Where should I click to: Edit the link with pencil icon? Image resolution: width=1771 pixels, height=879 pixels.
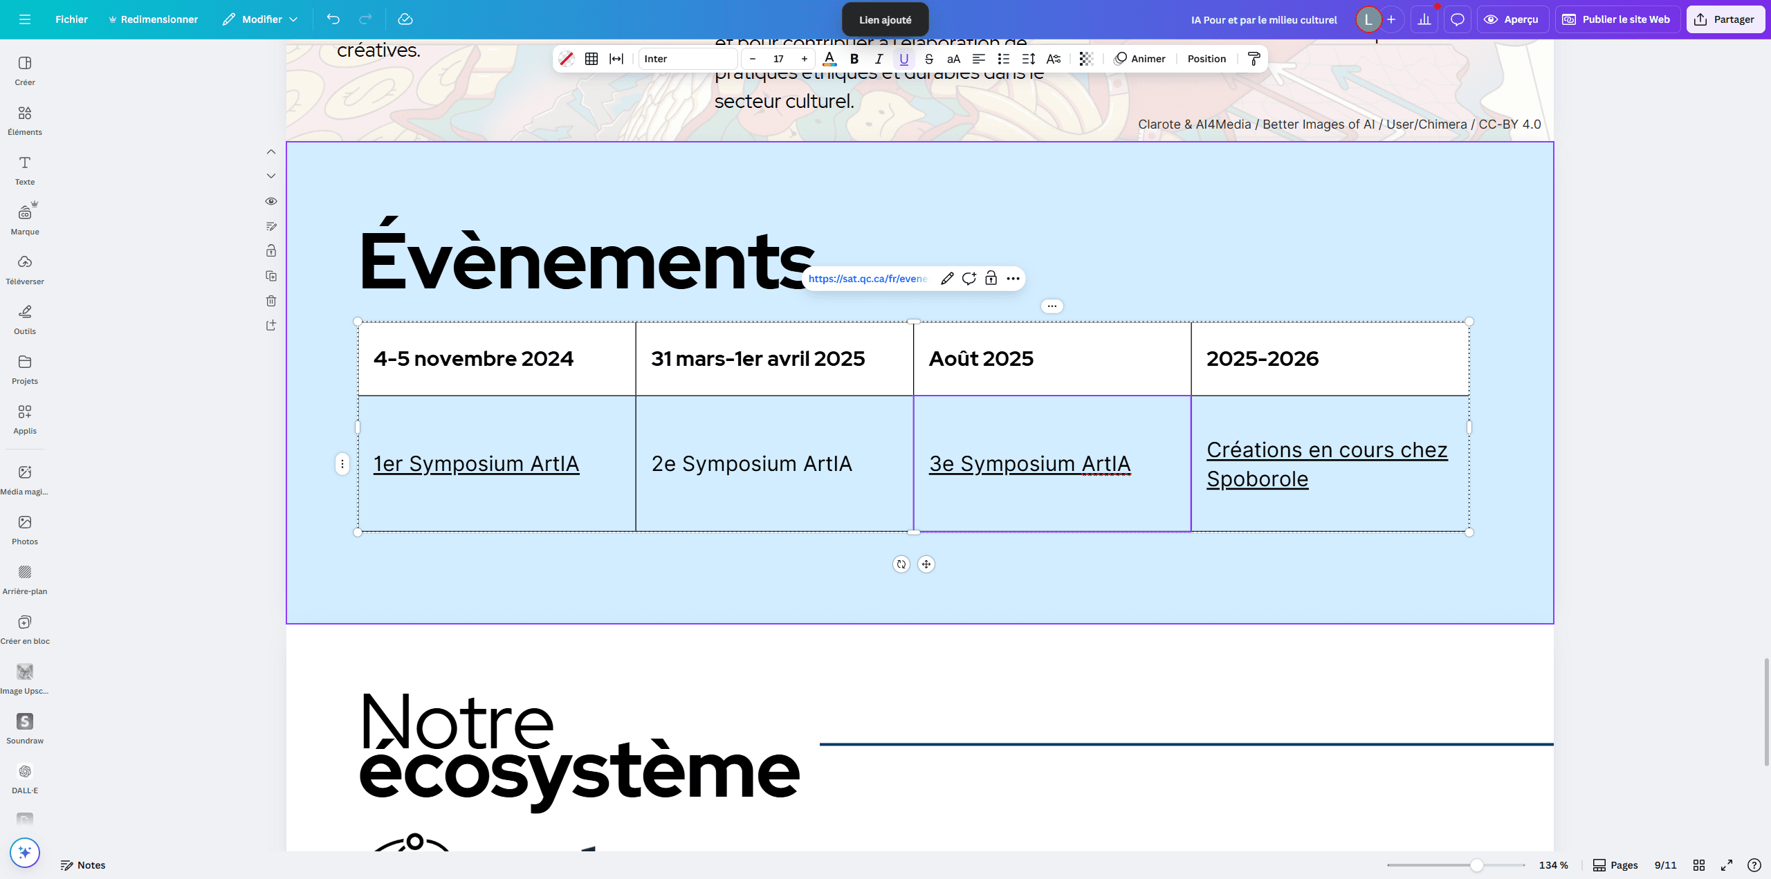click(x=947, y=279)
